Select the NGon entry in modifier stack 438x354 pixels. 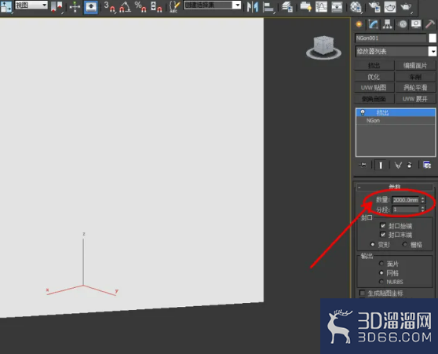coord(396,120)
